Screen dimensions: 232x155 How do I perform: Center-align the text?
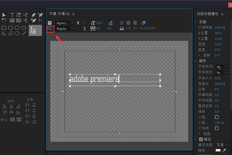128,23
